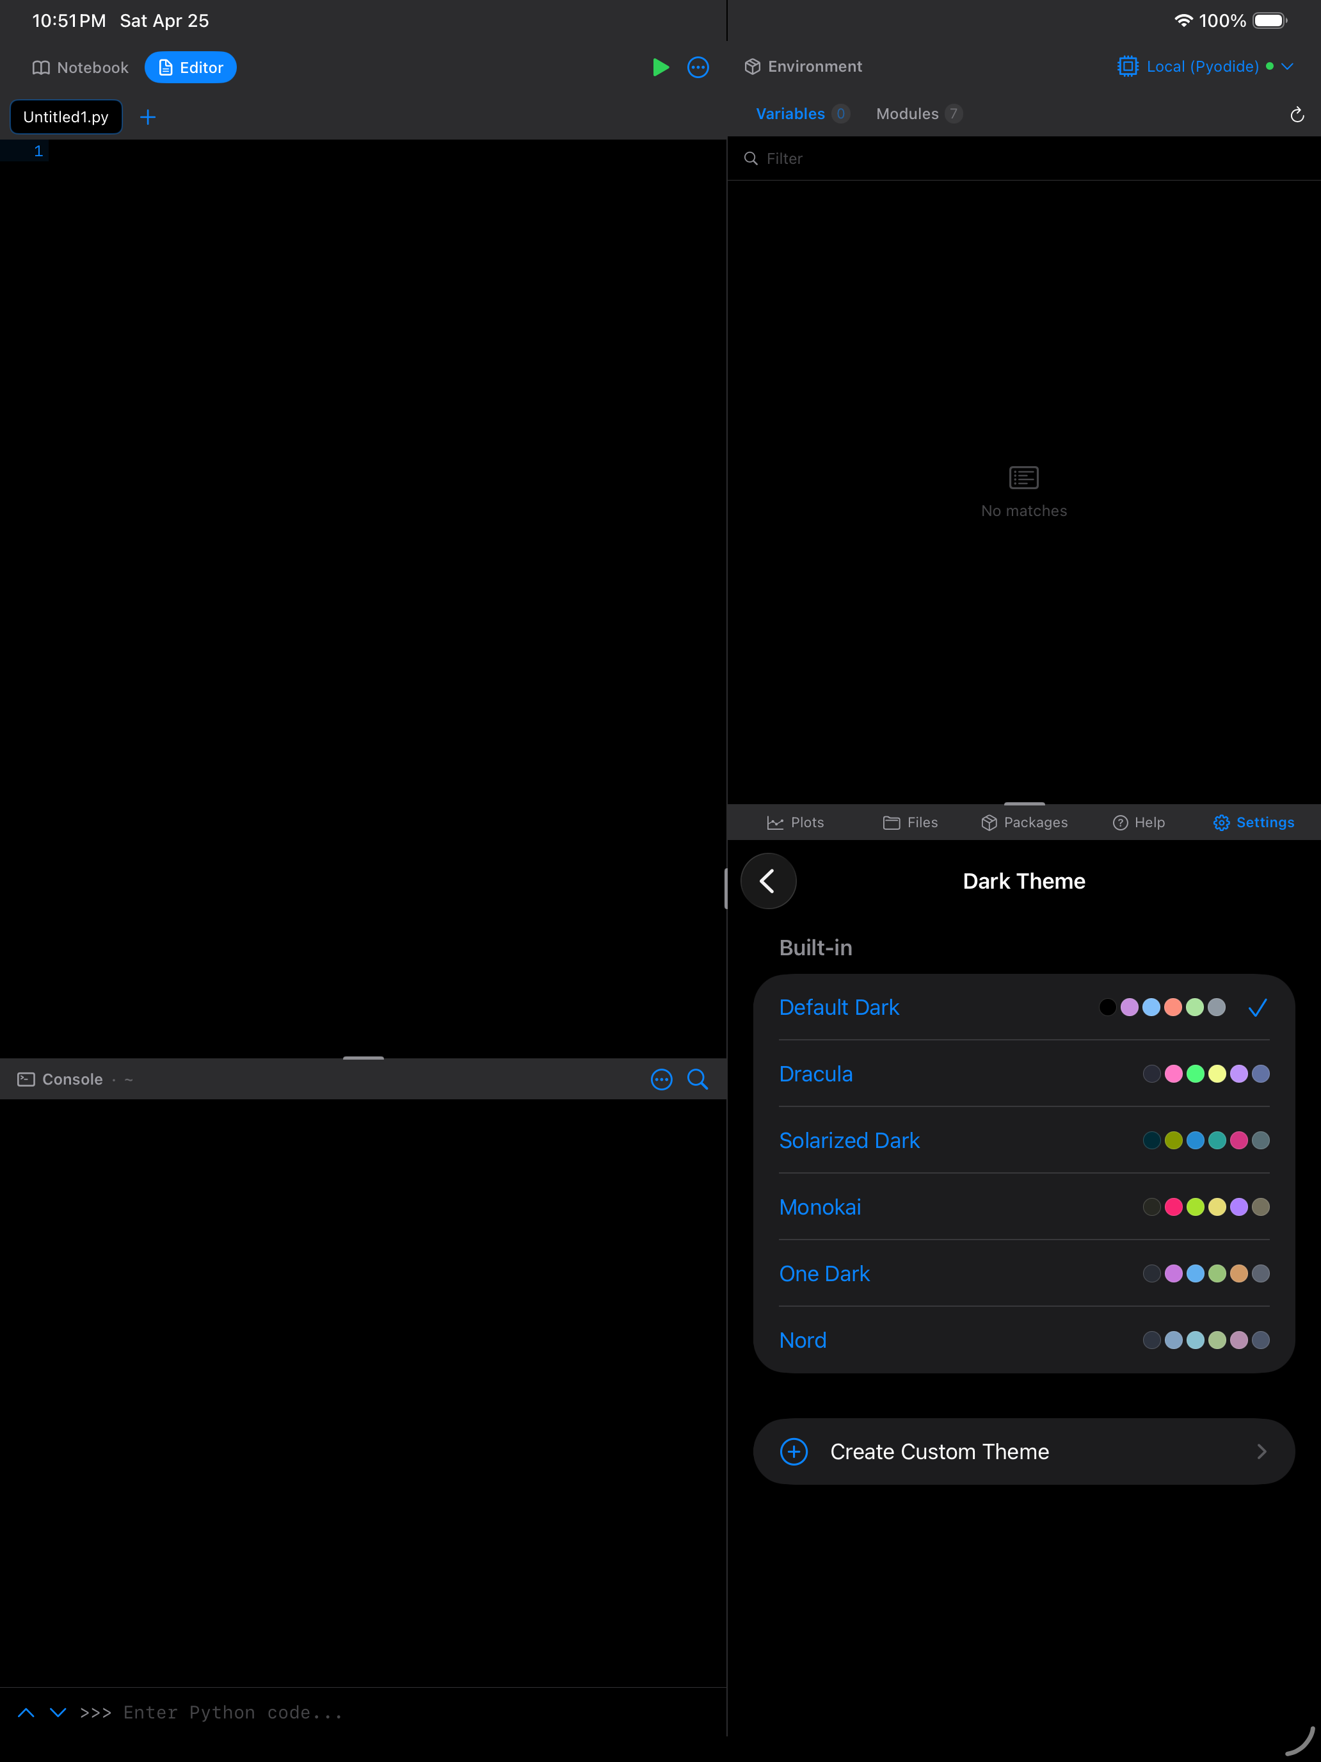
Task: Select the Monokai theme
Action: pyautogui.click(x=1024, y=1207)
